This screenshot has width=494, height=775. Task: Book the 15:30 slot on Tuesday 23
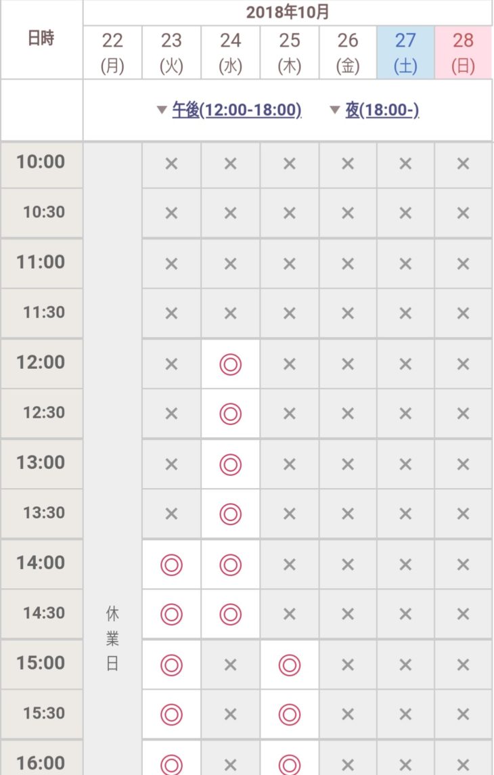click(171, 714)
